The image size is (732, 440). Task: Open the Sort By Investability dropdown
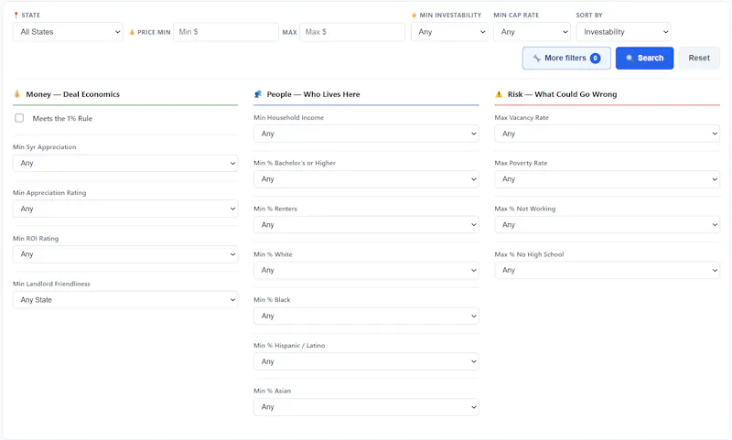click(x=624, y=32)
